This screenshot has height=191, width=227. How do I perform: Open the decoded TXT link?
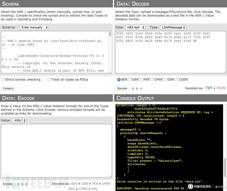209,88
